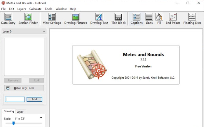Click the Sandy Knoll Software copyright text
This screenshot has width=204, height=127.
coord(143,78)
